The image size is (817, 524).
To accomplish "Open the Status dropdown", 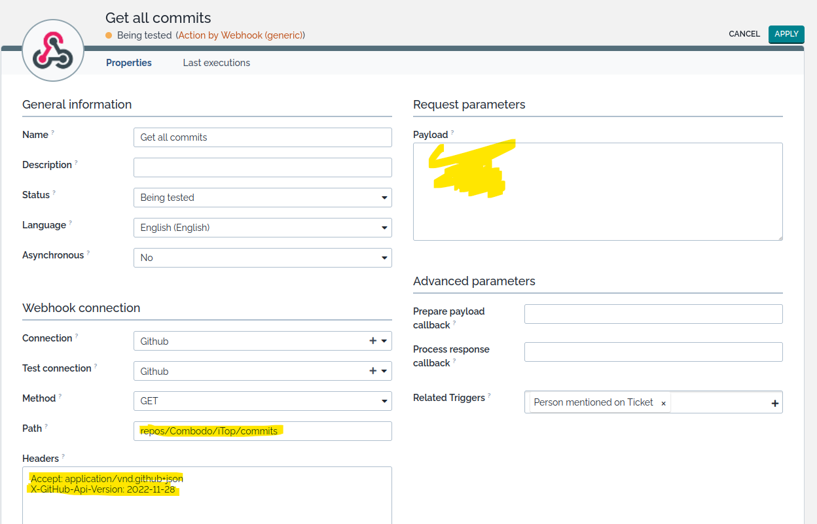I will 263,198.
